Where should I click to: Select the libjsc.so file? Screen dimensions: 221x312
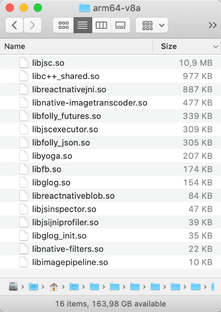point(110,63)
